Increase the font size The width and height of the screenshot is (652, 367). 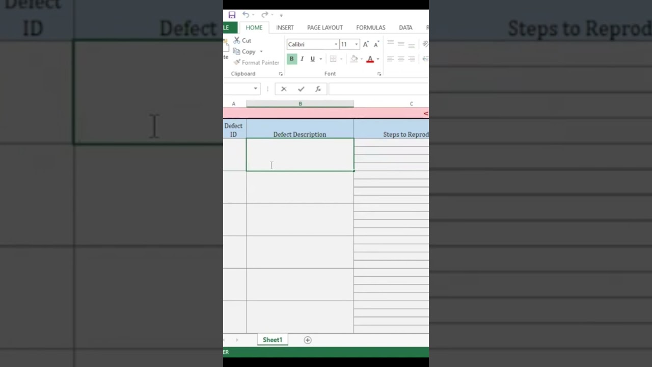coord(366,44)
